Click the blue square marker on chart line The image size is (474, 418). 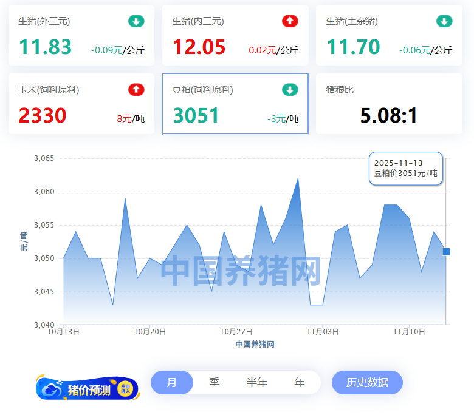(446, 251)
